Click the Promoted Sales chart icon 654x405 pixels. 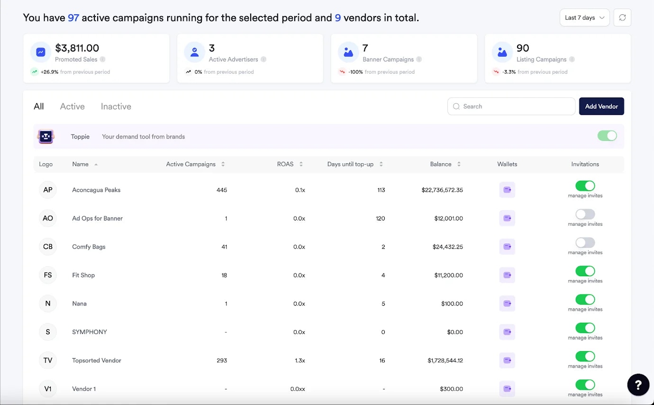40,52
